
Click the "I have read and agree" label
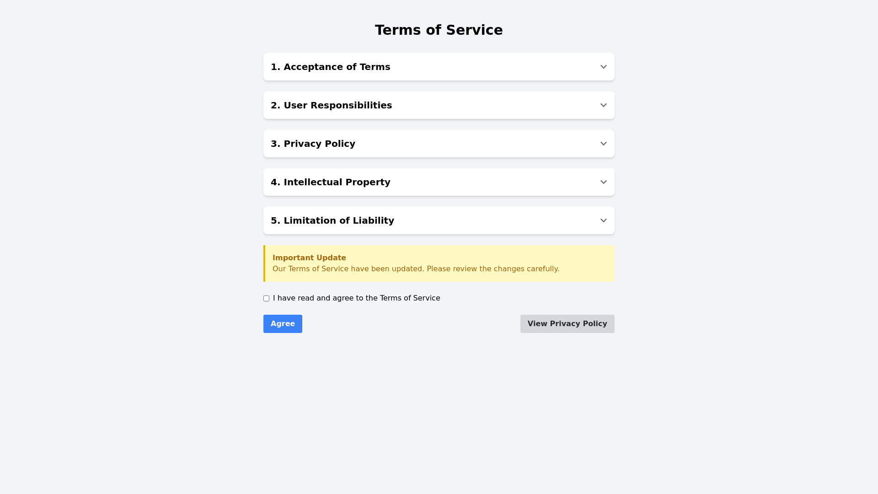point(356,298)
